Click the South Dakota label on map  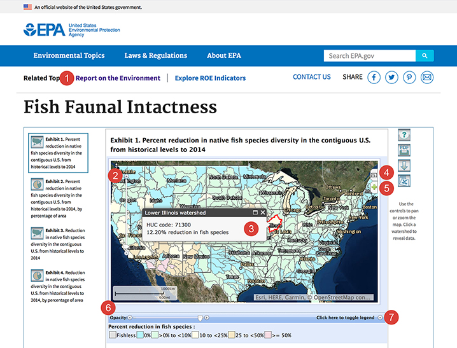coord(227,197)
